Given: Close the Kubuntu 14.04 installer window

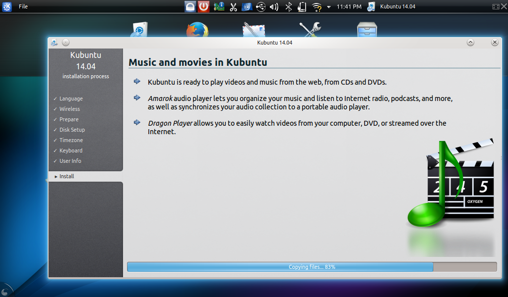Looking at the screenshot, I should click(x=495, y=43).
